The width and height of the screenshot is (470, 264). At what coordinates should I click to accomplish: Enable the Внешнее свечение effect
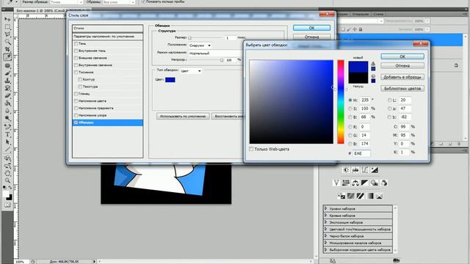76,58
